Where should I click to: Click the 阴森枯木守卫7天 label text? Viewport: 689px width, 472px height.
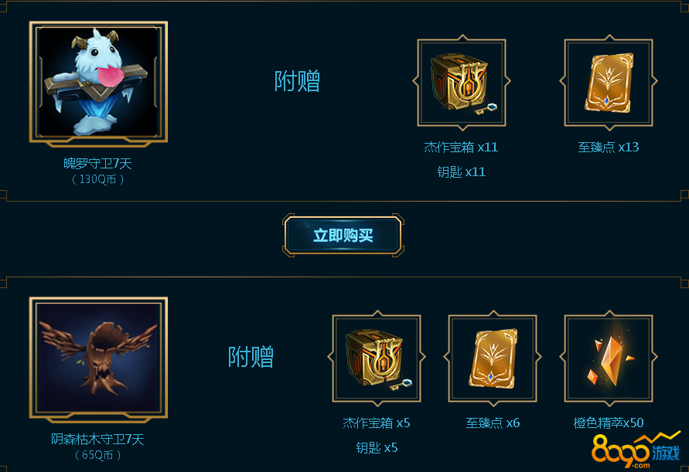pos(97,439)
